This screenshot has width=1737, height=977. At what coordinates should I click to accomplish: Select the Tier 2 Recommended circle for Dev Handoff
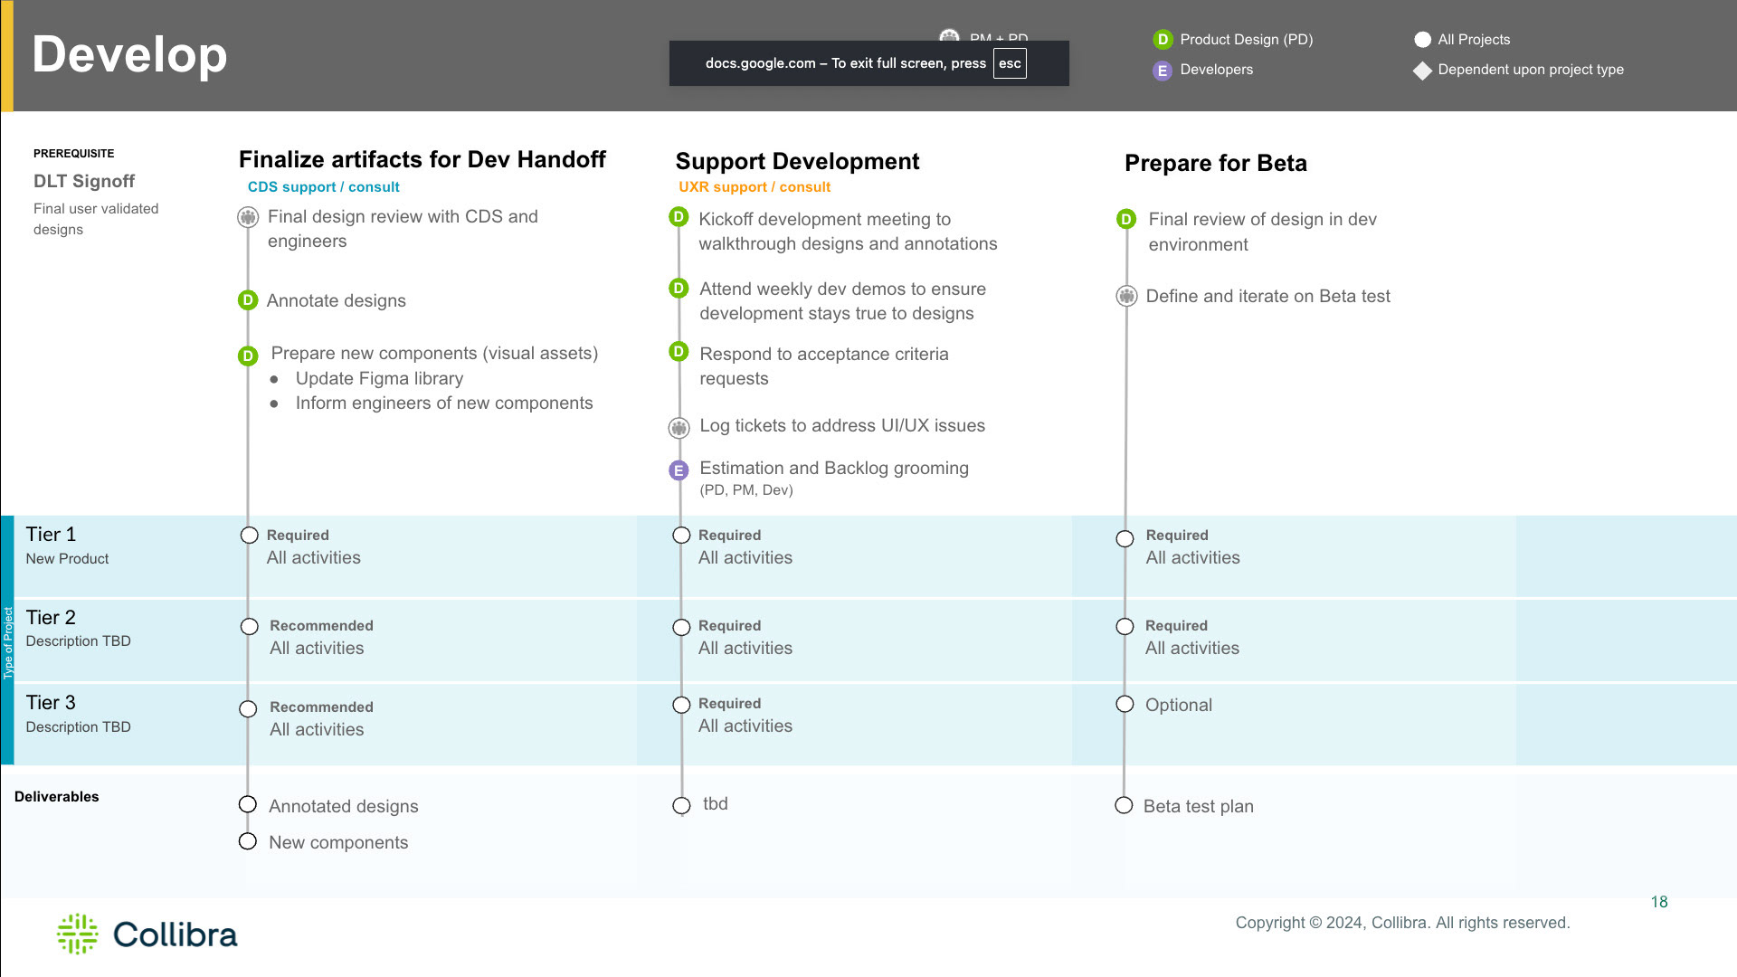(x=250, y=627)
